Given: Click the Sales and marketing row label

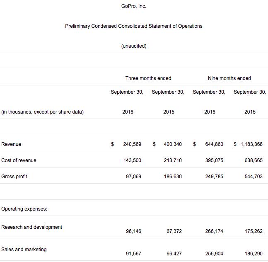Looking at the screenshot, I should 24,250.
